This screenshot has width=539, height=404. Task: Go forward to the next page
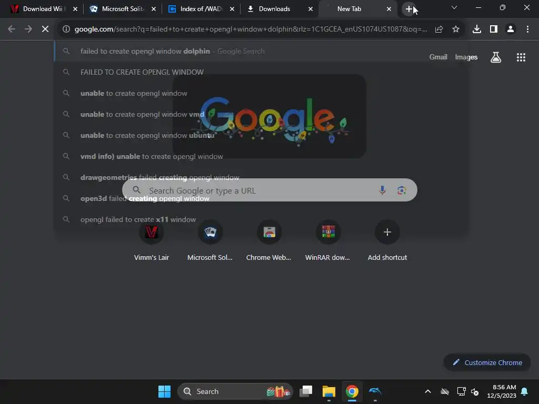pyautogui.click(x=28, y=29)
